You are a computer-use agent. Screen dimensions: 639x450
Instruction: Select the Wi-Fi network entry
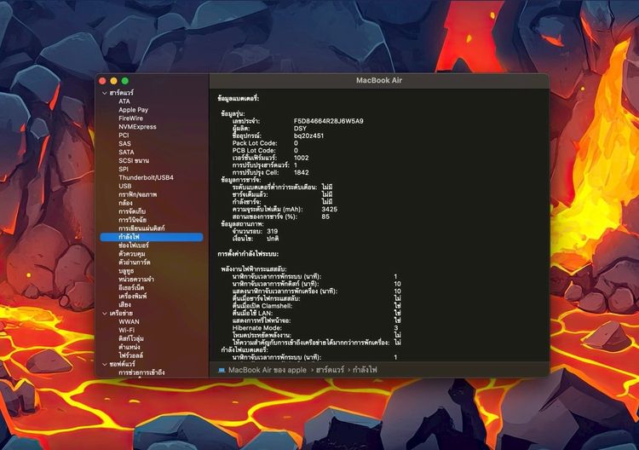click(126, 330)
